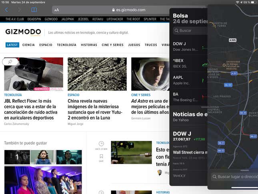Open the arrow article thumbnail
The image size is (258, 194).
(131, 152)
